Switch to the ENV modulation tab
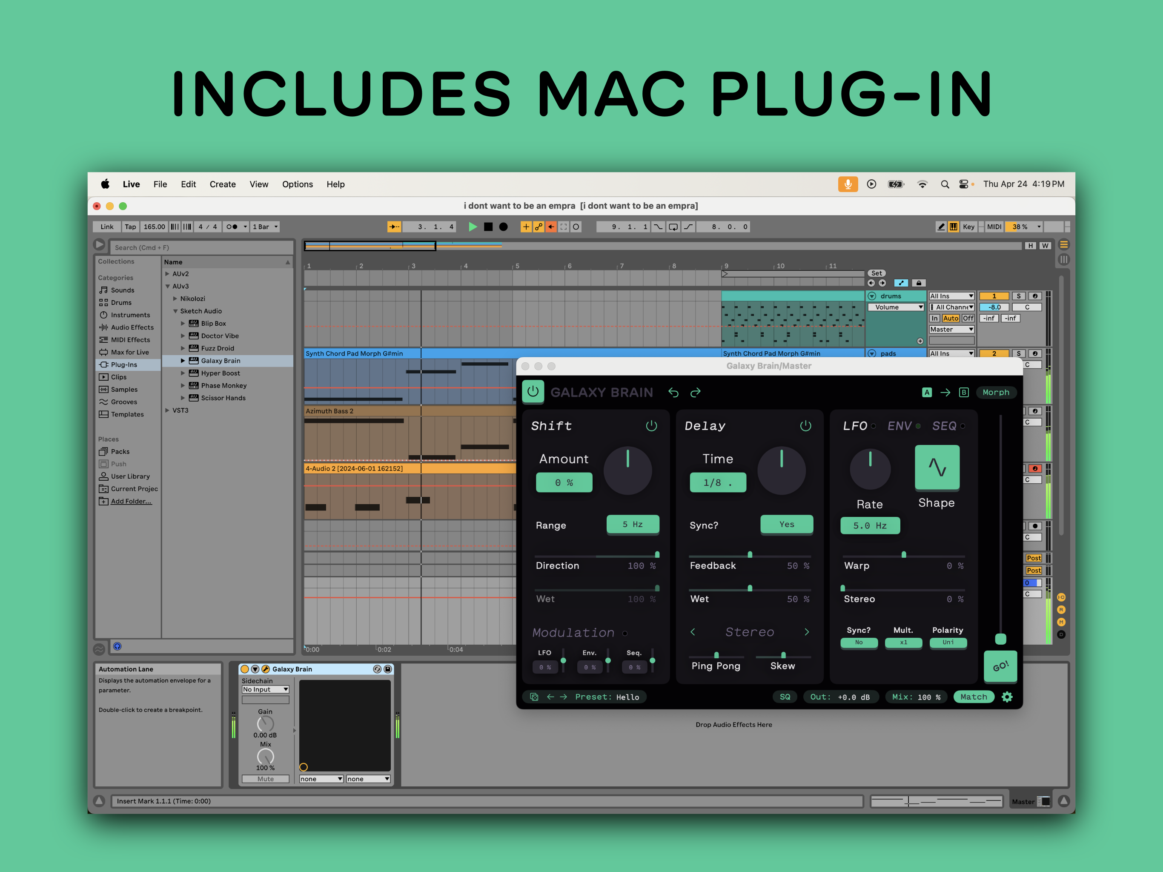The height and width of the screenshot is (872, 1163). 899,426
